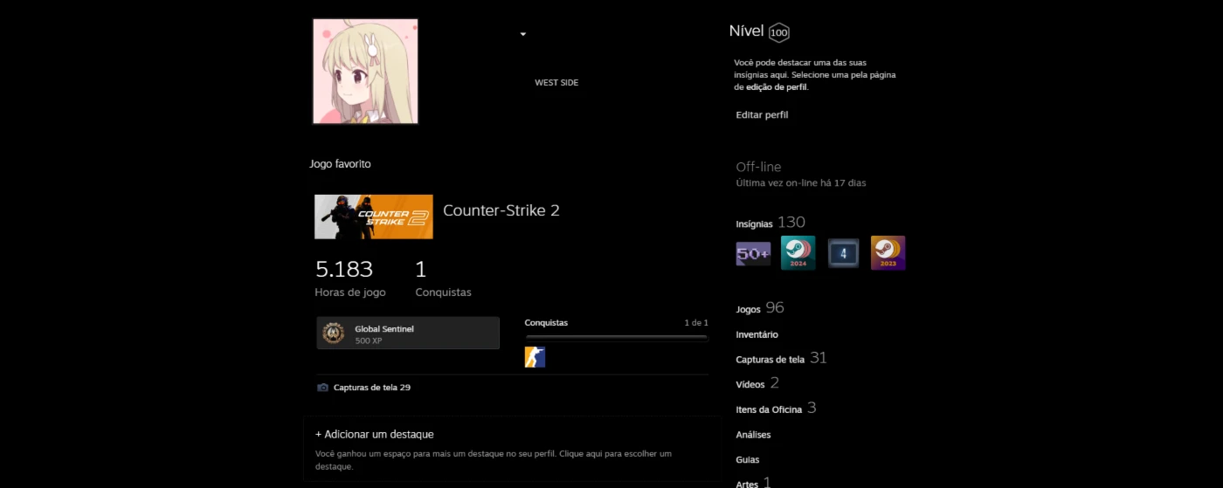The height and width of the screenshot is (488, 1223).
Task: Click the Off-line status text
Action: pyautogui.click(x=758, y=167)
